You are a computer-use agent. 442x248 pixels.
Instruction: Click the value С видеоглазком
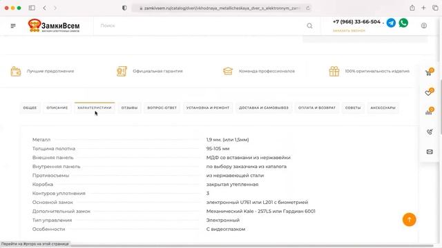(x=226, y=229)
